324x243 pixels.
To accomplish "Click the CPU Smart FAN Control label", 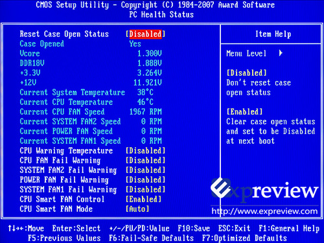I will 62,200.
